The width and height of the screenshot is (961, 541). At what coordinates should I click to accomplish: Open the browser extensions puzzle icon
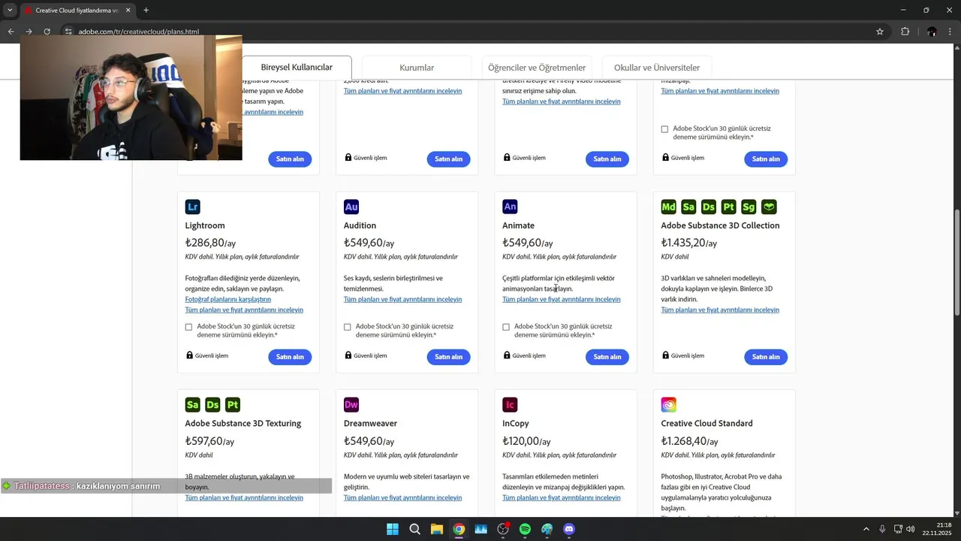pos(905,32)
